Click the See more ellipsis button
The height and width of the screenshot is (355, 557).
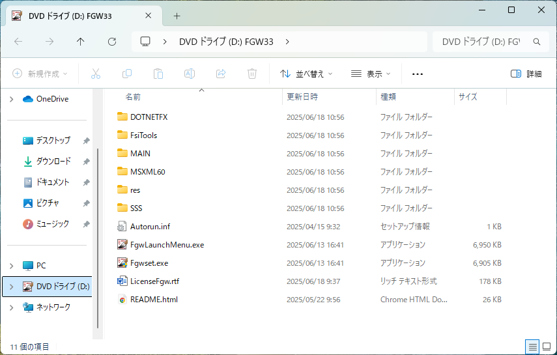tap(418, 74)
